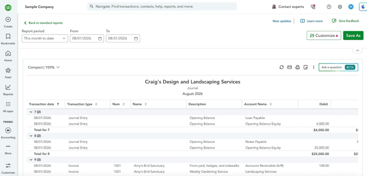Click the QuickBooks logo icon
The width and height of the screenshot is (367, 176).
pos(8,7)
